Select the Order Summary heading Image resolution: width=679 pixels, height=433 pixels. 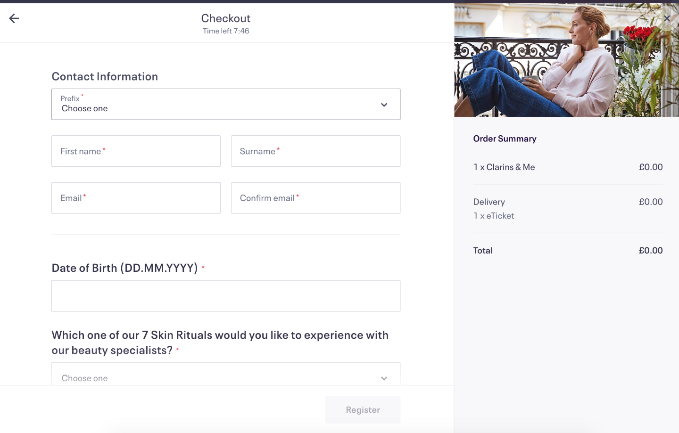(x=505, y=139)
